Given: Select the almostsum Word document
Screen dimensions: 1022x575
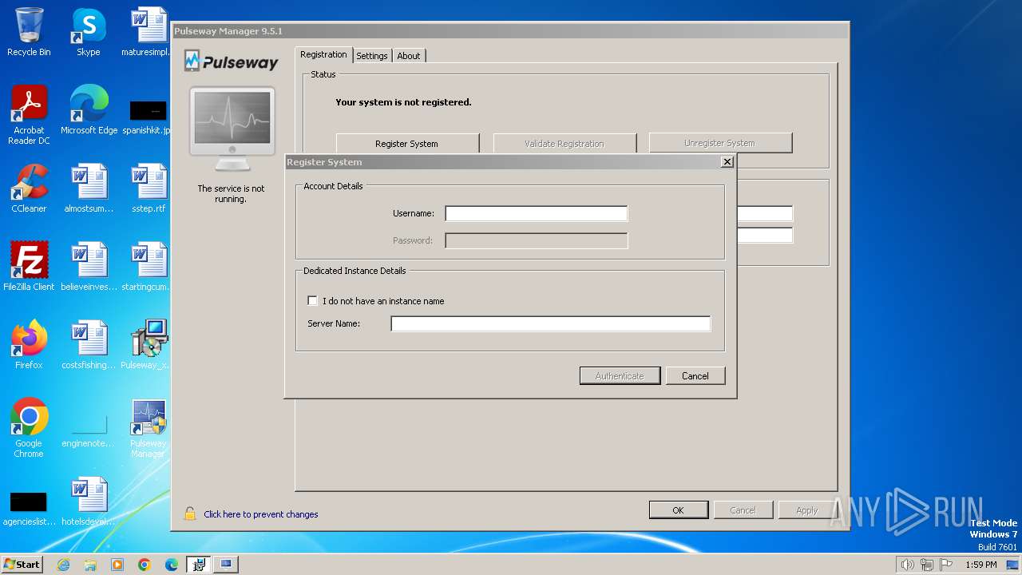Looking at the screenshot, I should [89, 188].
